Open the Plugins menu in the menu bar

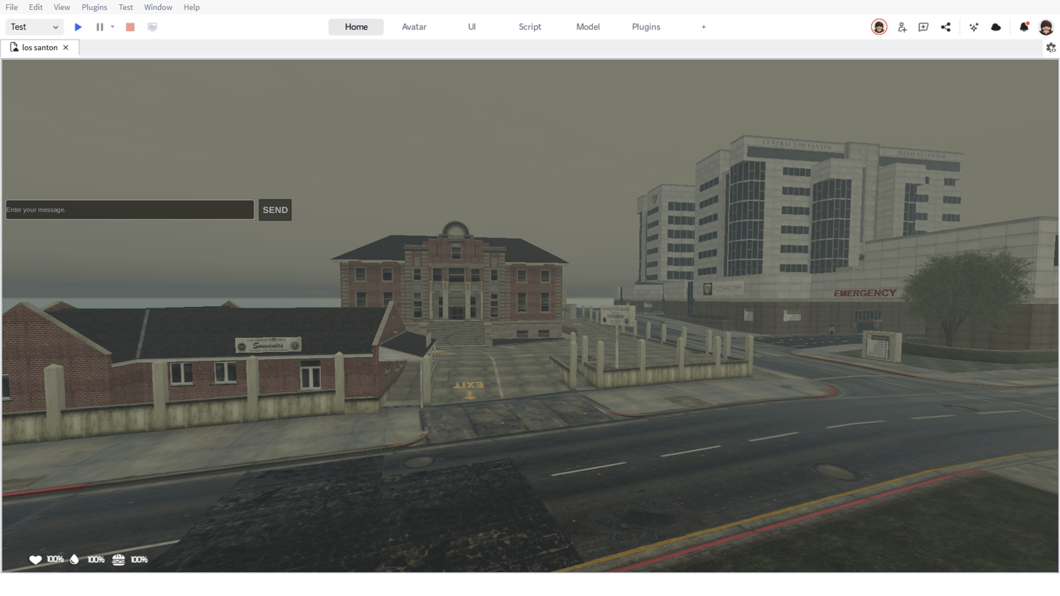pos(95,7)
